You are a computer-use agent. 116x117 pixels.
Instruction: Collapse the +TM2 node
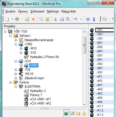16,44
